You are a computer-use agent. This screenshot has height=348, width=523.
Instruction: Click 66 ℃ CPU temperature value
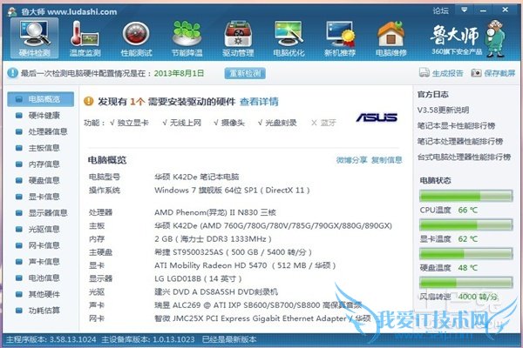pyautogui.click(x=467, y=211)
